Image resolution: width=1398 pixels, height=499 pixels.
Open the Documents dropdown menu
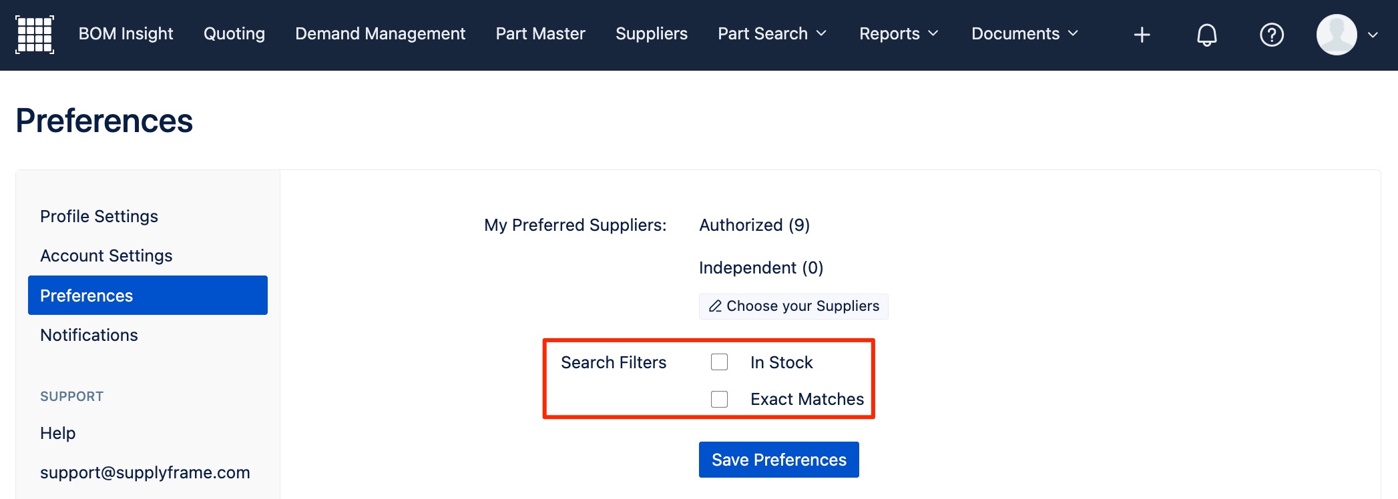point(1025,34)
